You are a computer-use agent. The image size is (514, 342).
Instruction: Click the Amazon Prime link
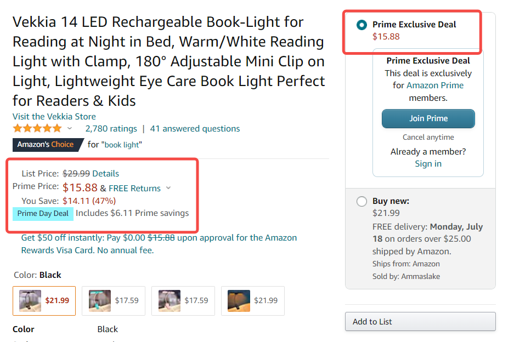[435, 86]
